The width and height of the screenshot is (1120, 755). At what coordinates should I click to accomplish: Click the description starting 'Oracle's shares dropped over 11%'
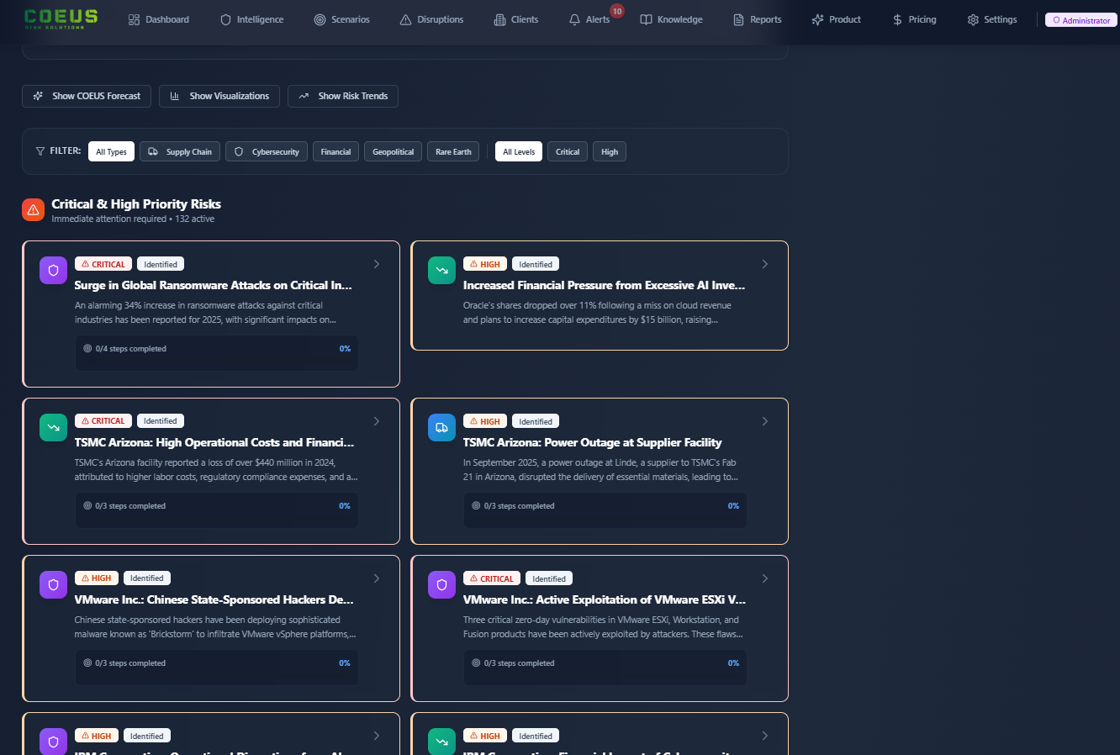597,313
